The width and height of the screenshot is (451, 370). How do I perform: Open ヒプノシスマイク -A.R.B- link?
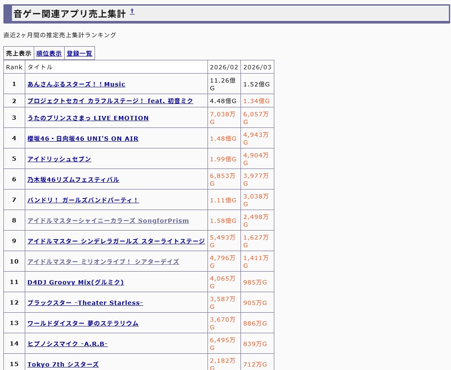point(68,344)
